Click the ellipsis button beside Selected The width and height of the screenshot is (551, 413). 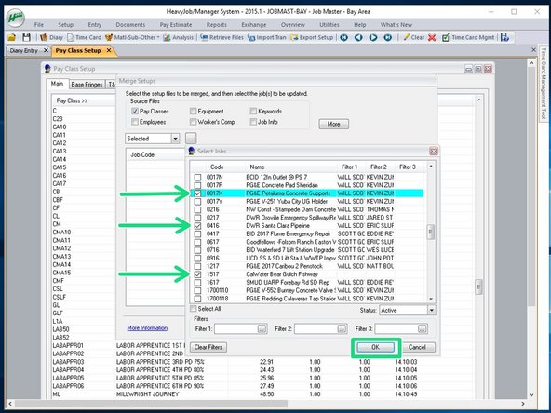point(191,138)
